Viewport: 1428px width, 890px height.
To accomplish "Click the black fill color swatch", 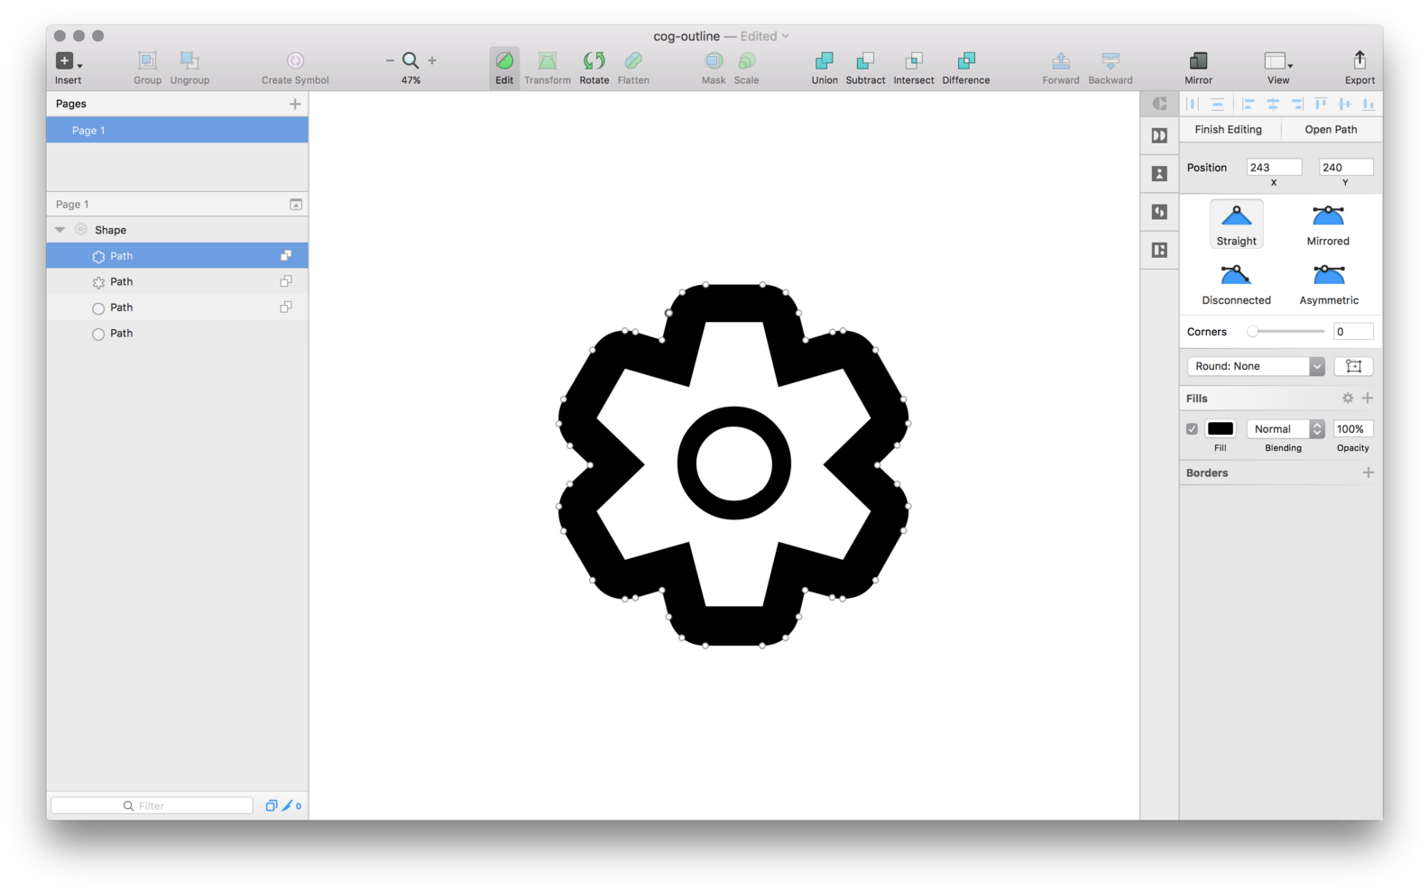I will pos(1221,429).
